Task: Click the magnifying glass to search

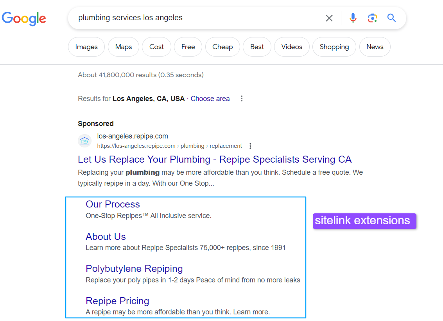Action: click(391, 18)
